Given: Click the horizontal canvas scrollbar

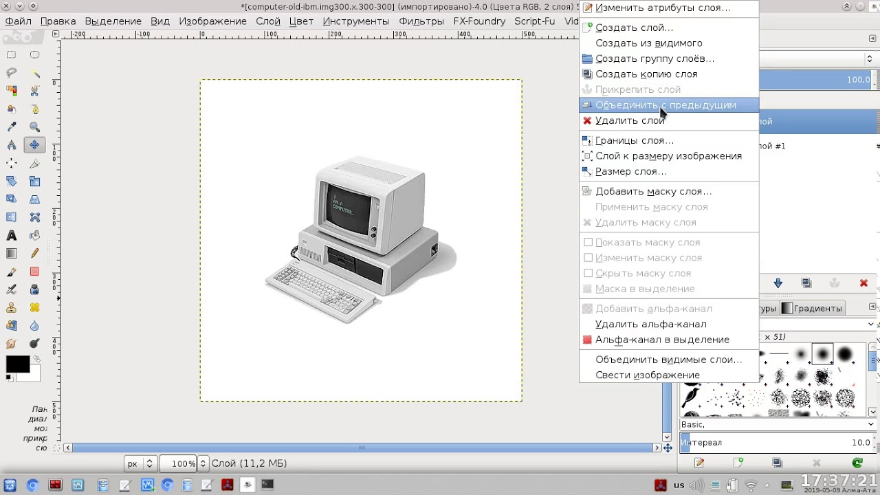Looking at the screenshot, I should coord(362,448).
